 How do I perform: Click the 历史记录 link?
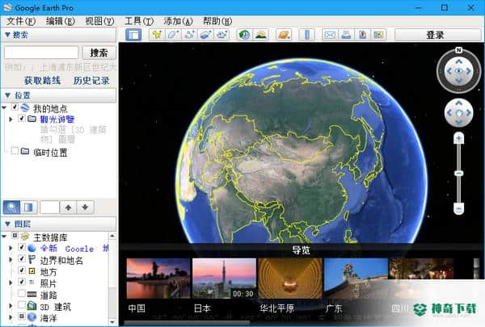point(91,81)
